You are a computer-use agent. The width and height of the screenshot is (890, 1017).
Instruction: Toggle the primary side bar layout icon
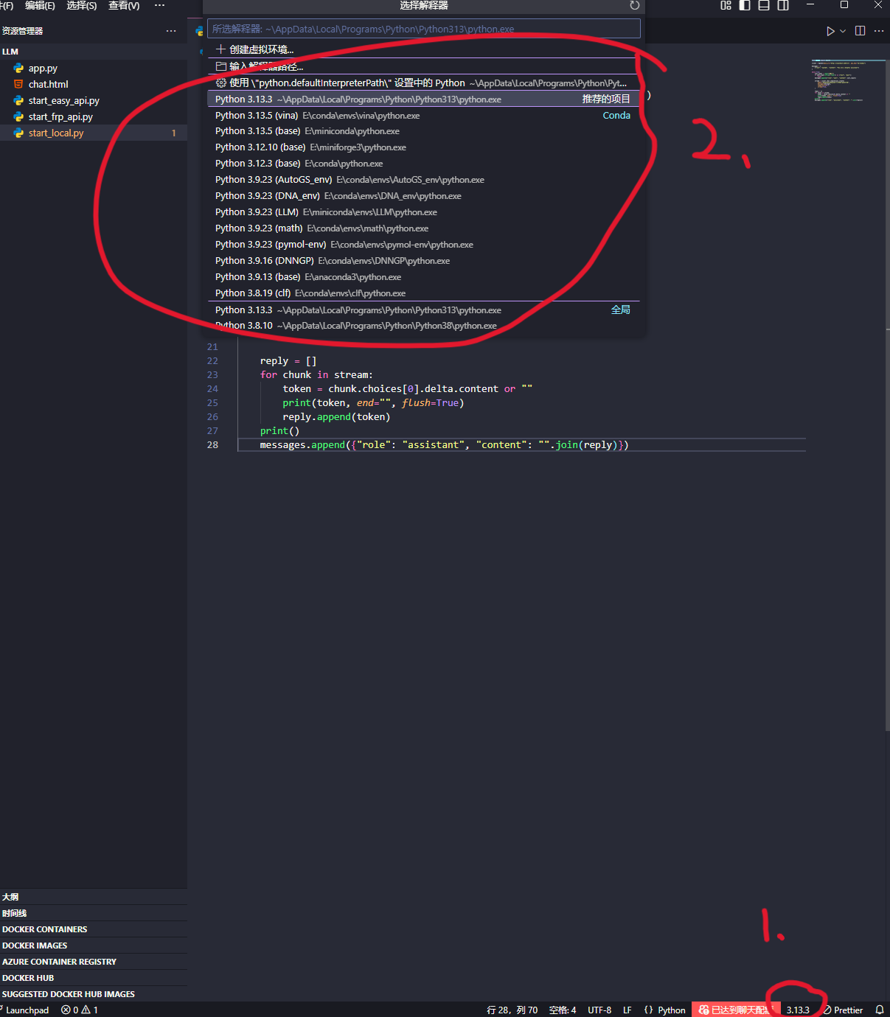[x=745, y=5]
